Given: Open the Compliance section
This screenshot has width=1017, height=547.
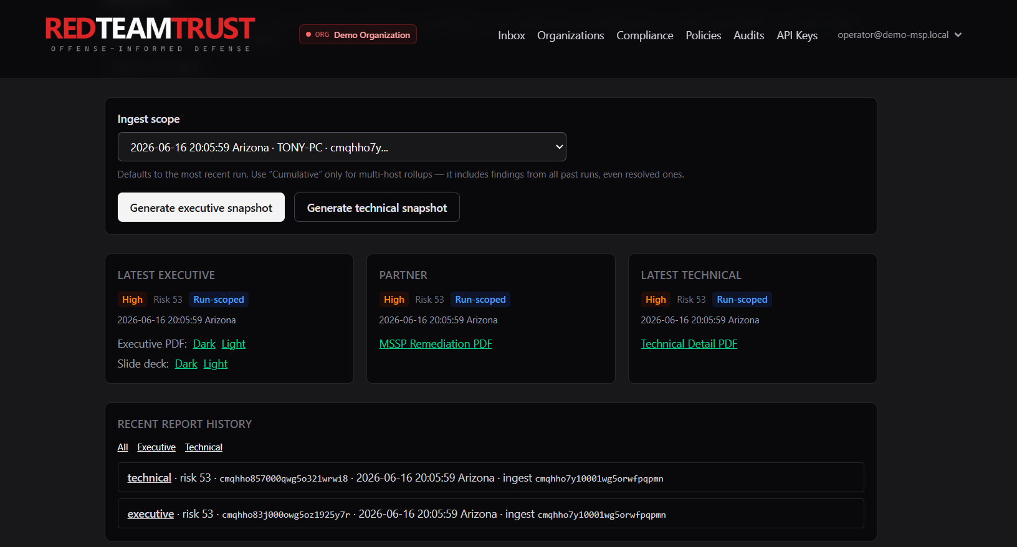Looking at the screenshot, I should 644,36.
